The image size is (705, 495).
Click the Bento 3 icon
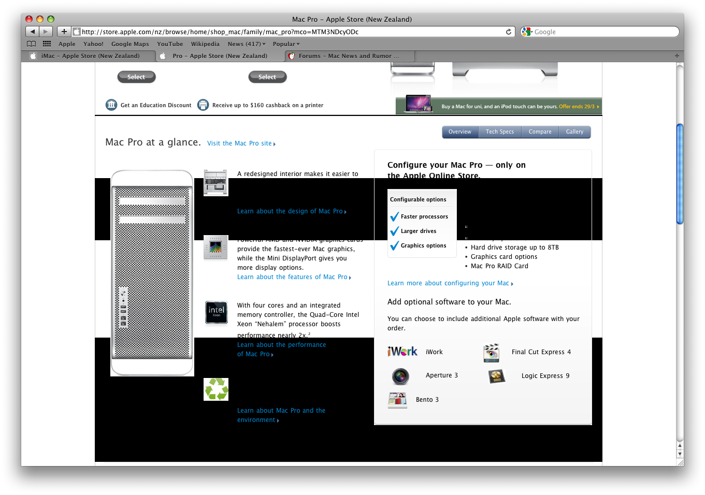pos(397,400)
